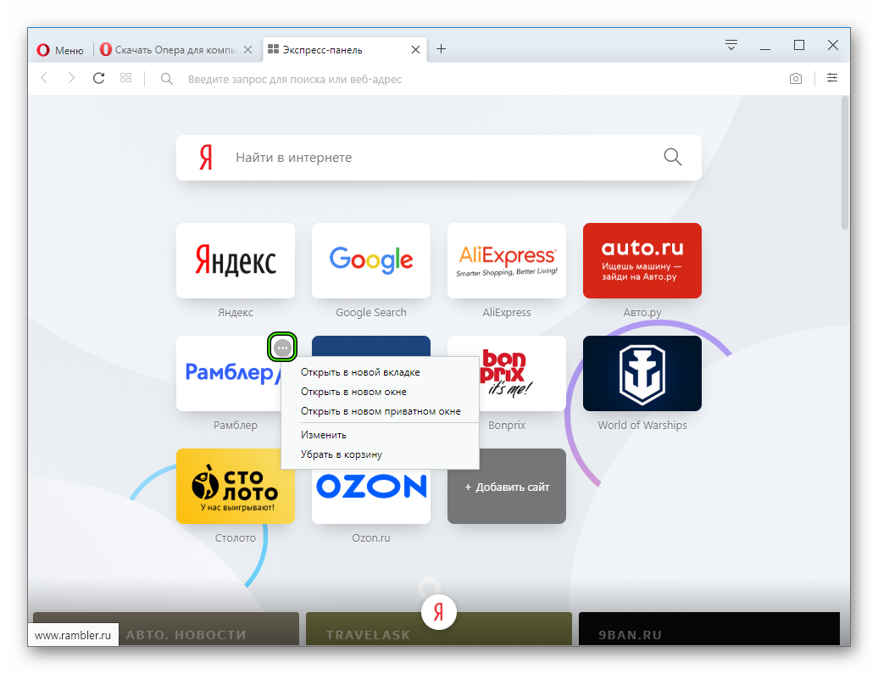This screenshot has height=674, width=878.
Task: Switch to Скачать Опера tab
Action: (x=168, y=50)
